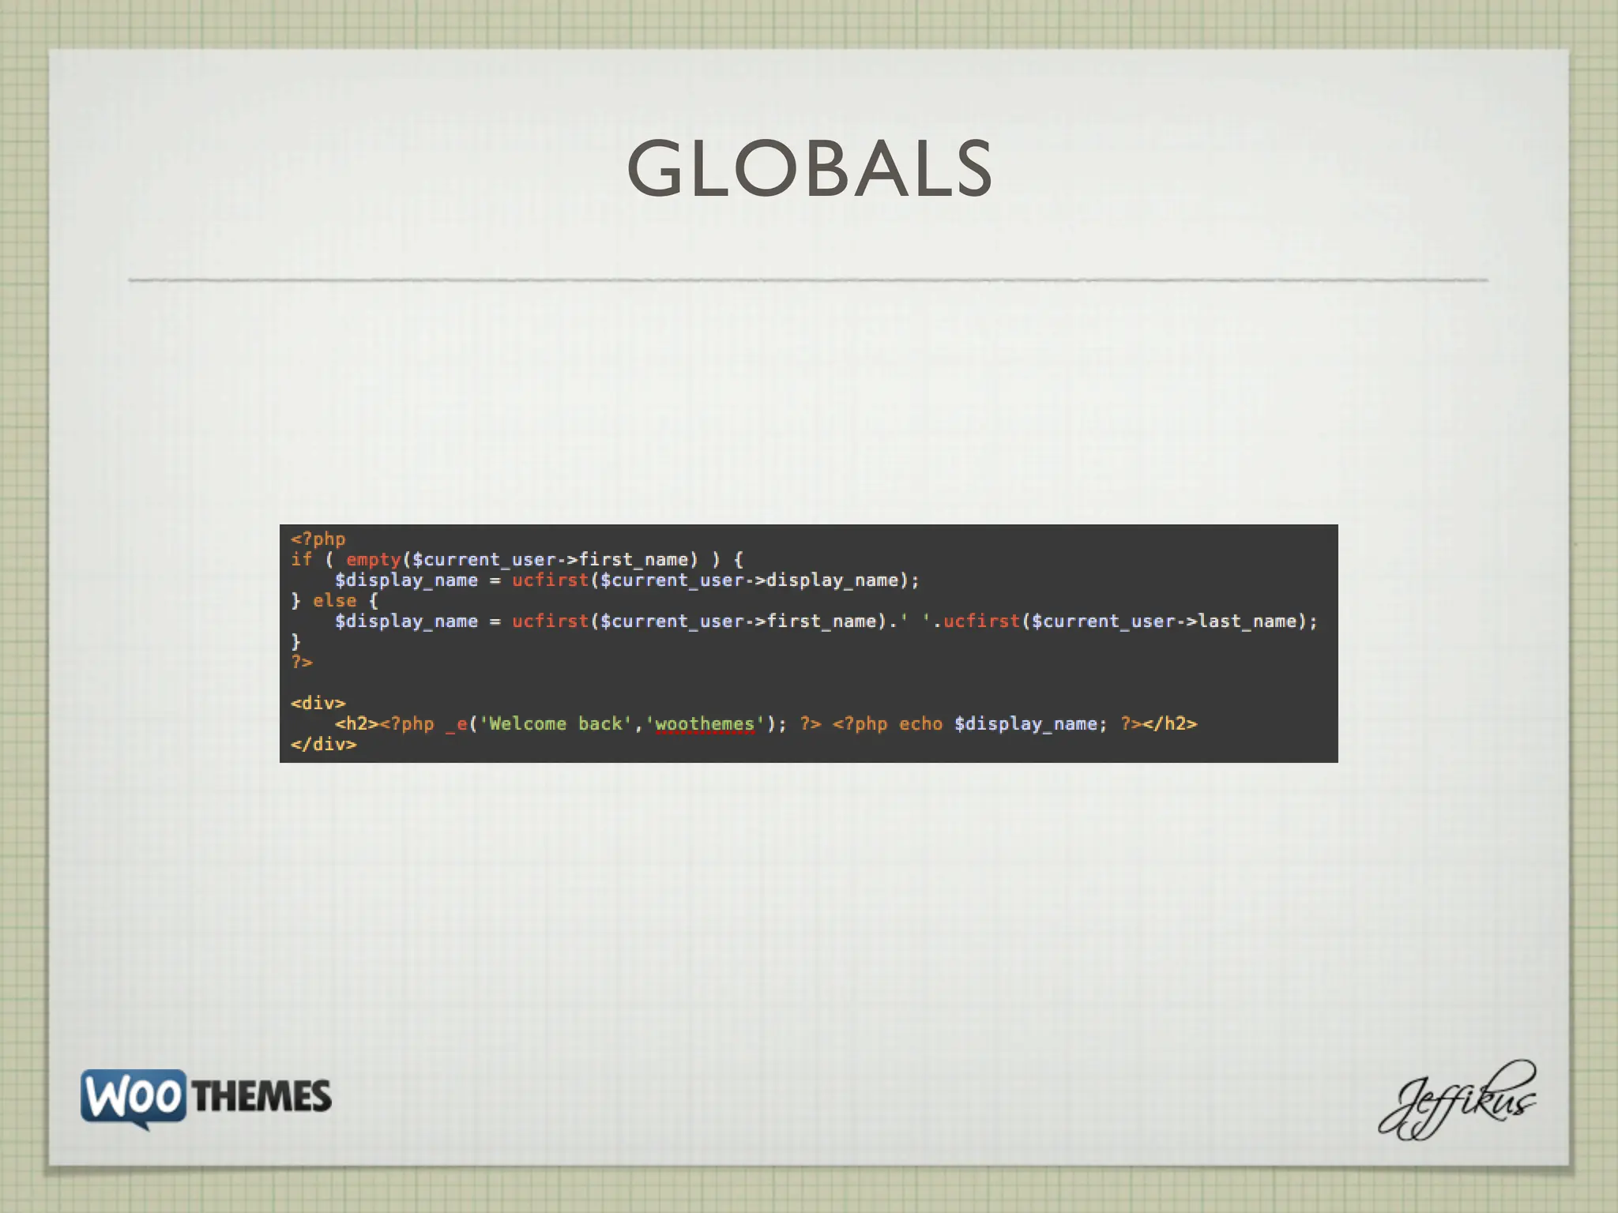Click the line assigning ucfirst($current_user->display_name)

[x=627, y=580]
